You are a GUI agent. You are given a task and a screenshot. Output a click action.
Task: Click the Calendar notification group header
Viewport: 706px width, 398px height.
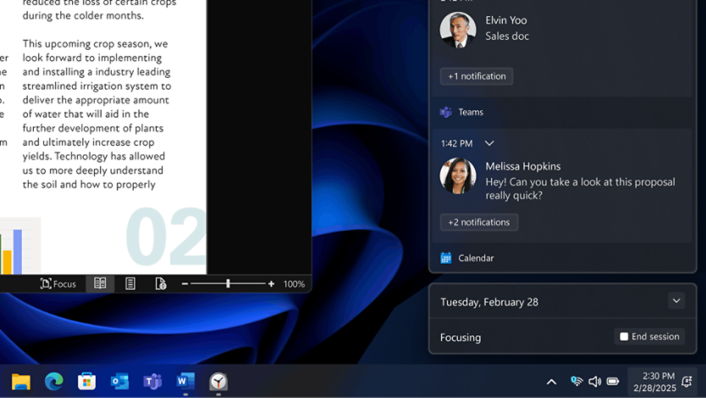click(476, 258)
